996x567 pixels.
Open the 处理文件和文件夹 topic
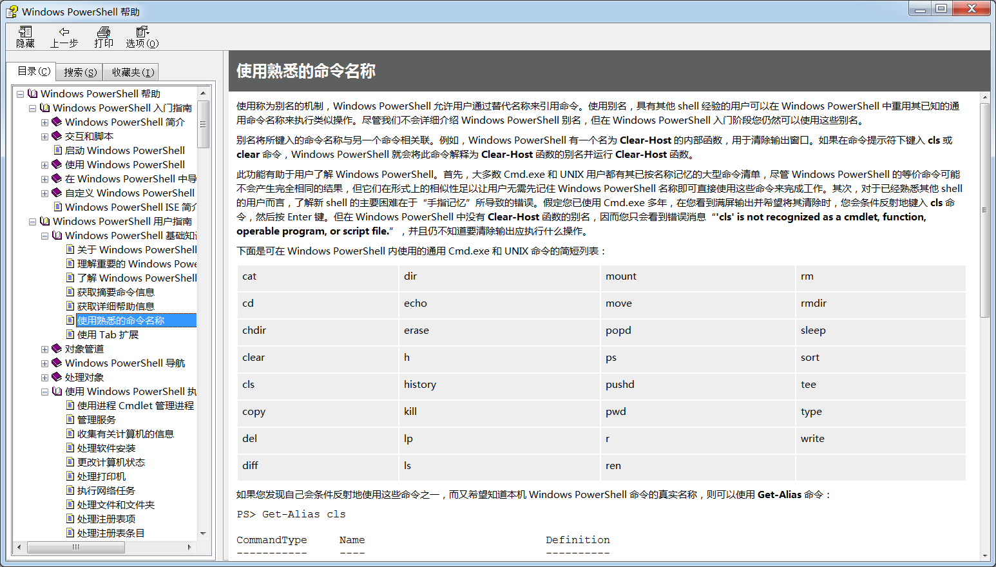pos(116,505)
